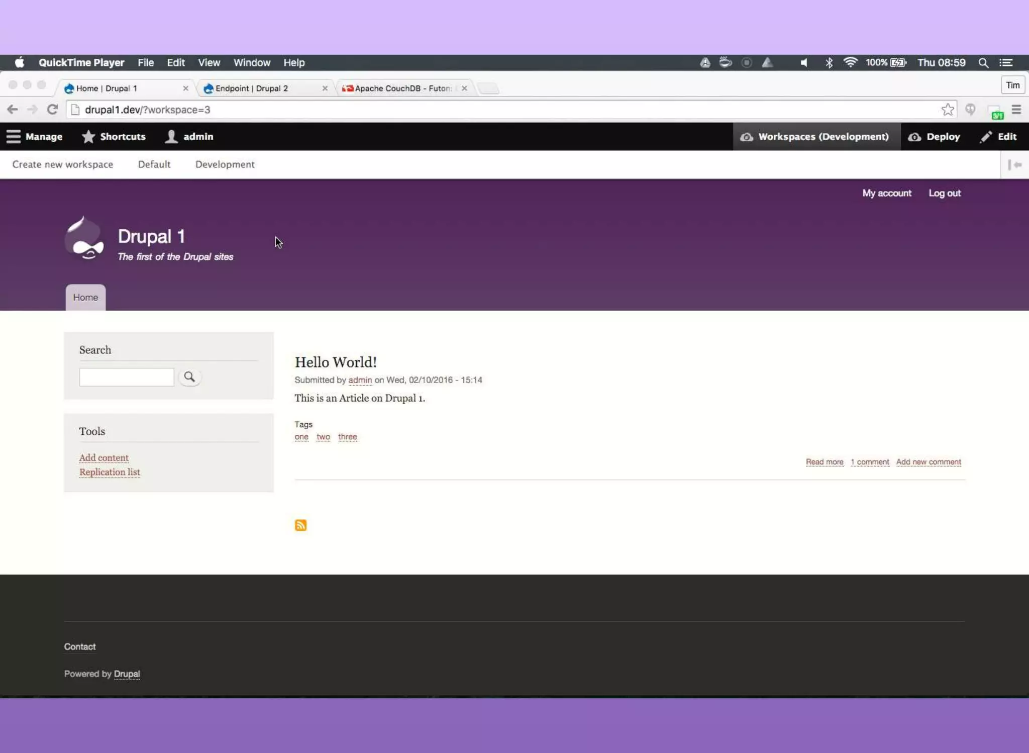This screenshot has width=1029, height=753.
Task: Switch to Endpoint | Drupal 2 tab
Action: coord(252,88)
